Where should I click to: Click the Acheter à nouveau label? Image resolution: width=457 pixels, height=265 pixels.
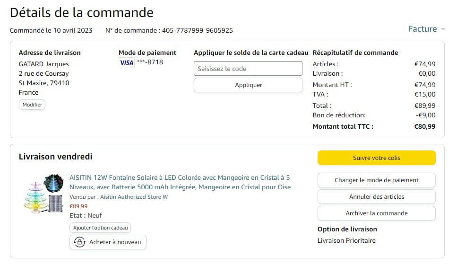pyautogui.click(x=115, y=242)
